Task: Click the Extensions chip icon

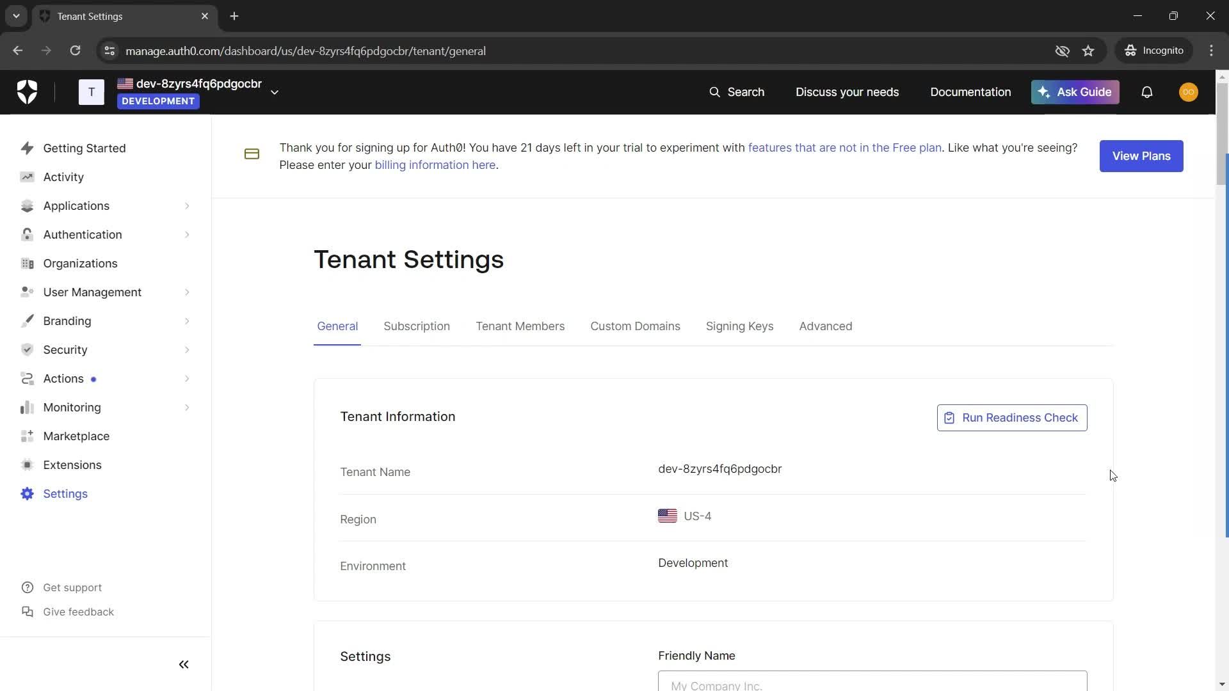Action: [x=27, y=465]
